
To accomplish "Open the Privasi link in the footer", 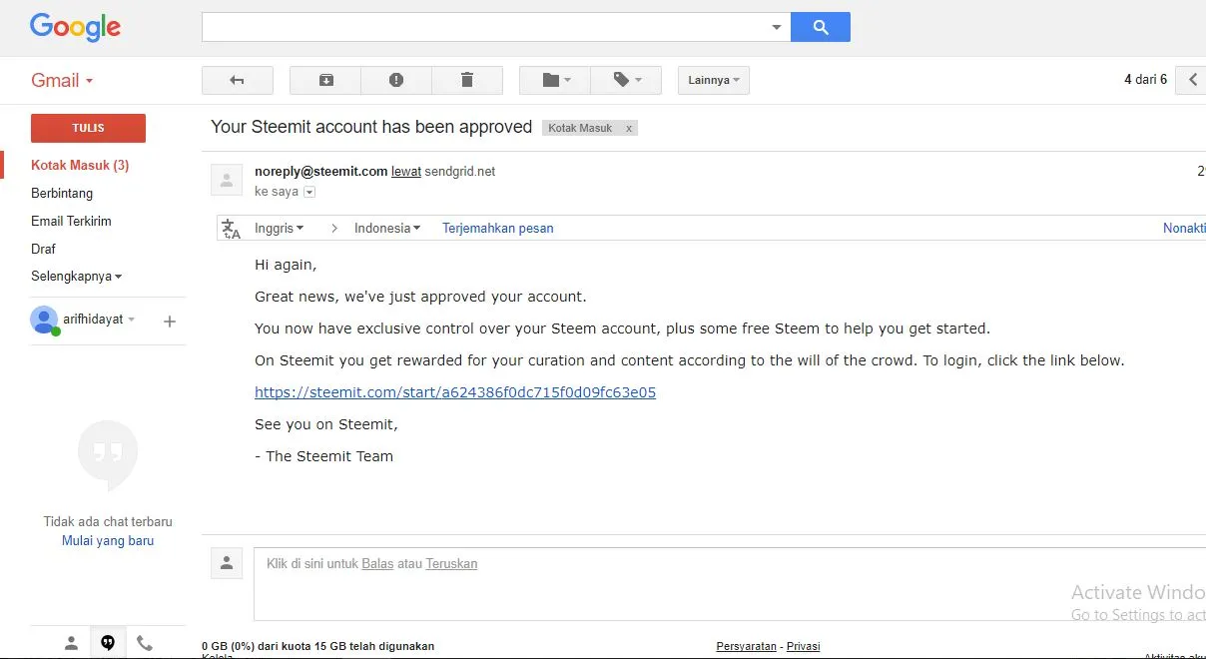I will coord(804,646).
